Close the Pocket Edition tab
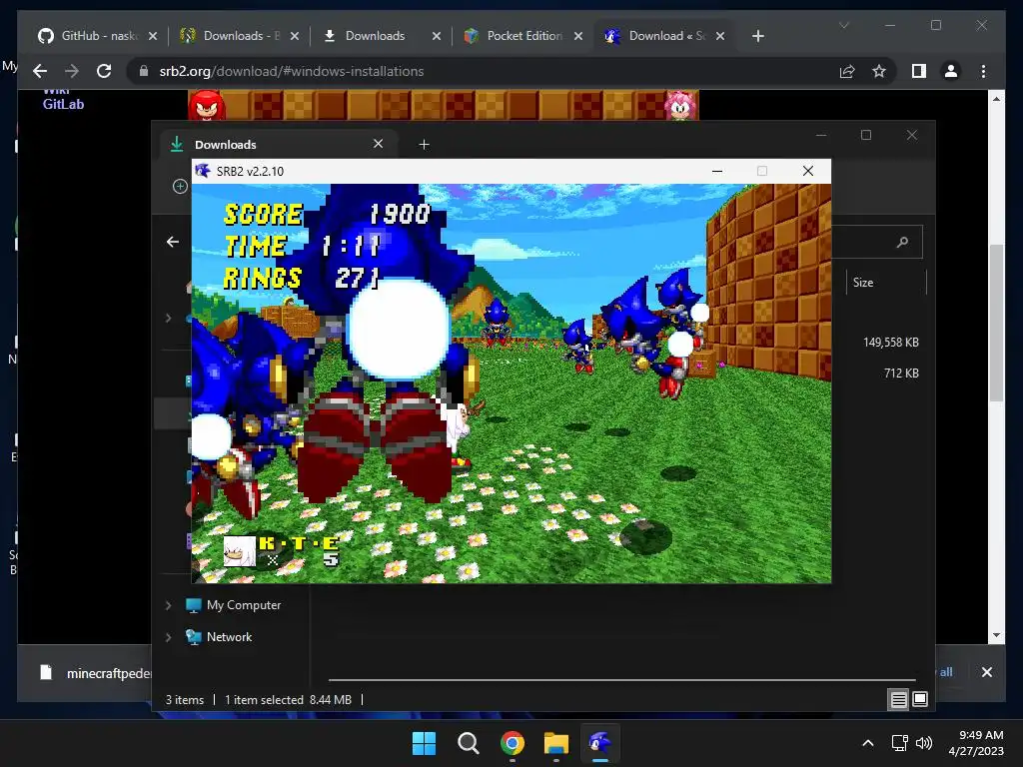1023x767 pixels. tap(578, 36)
